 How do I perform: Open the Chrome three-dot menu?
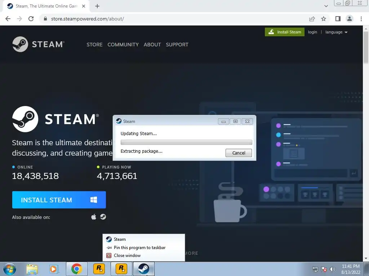[361, 19]
